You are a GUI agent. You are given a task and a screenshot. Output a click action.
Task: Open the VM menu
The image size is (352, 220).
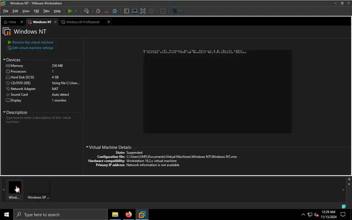(36, 11)
